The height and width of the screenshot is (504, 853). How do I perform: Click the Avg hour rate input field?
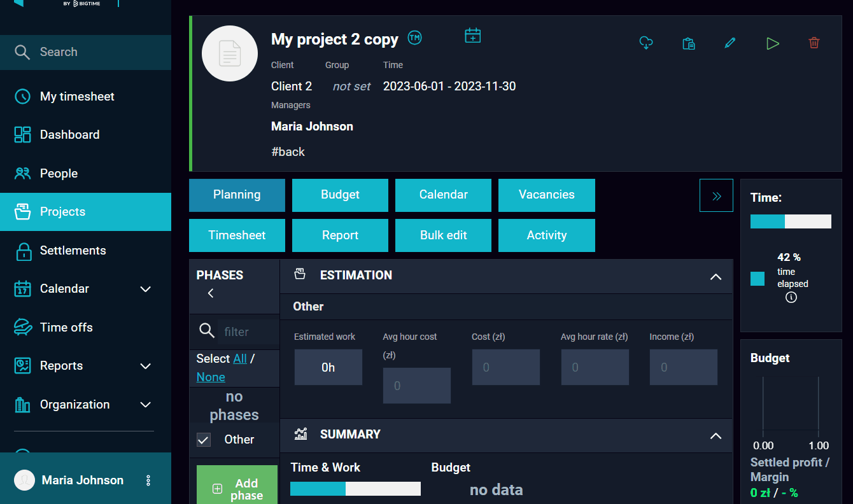click(x=595, y=367)
